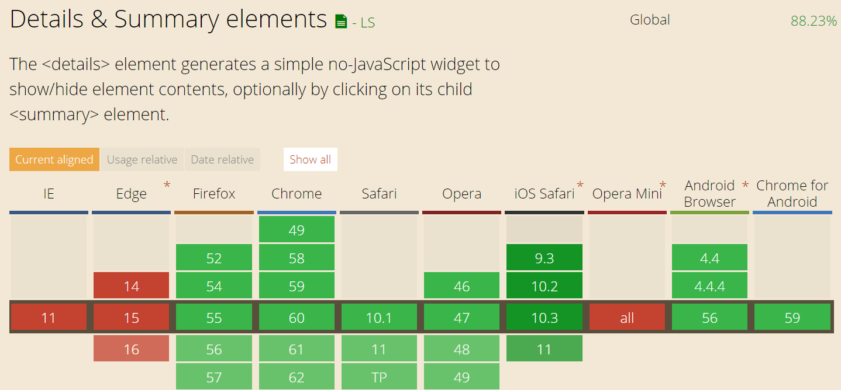Select the Chrome column header
The image size is (841, 390).
tap(297, 194)
